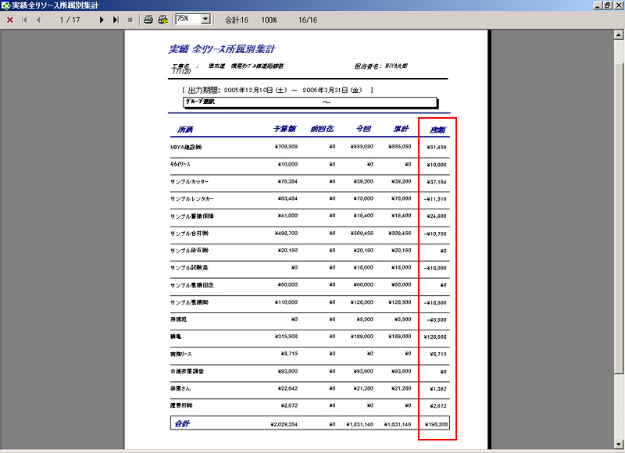This screenshot has height=453, width=625.
Task: Click remaining amount ¥1,382
Action: point(438,389)
